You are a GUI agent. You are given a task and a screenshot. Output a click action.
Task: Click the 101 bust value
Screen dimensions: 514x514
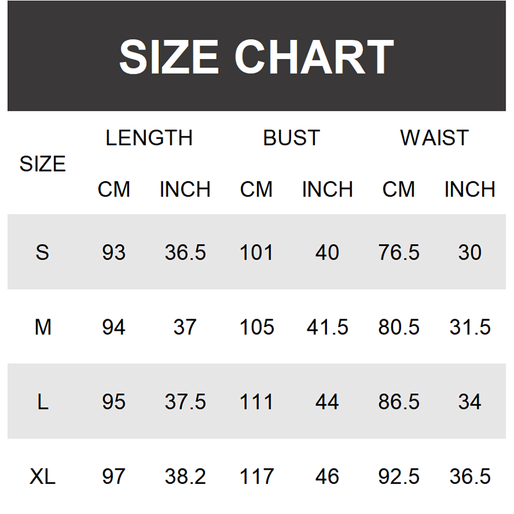(x=256, y=253)
